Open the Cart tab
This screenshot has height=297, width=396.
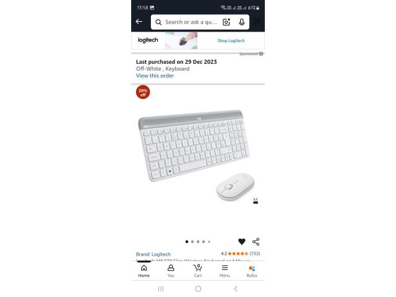point(198,271)
